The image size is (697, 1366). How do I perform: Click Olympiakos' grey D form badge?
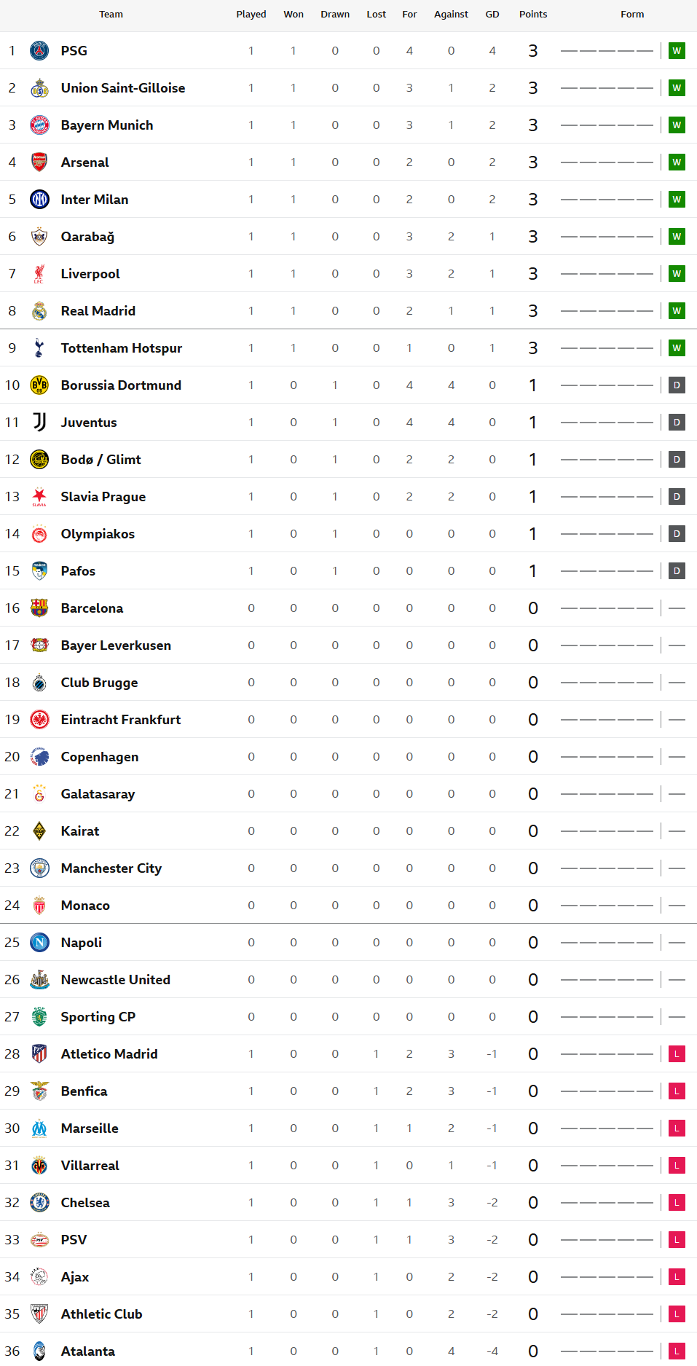coord(677,534)
